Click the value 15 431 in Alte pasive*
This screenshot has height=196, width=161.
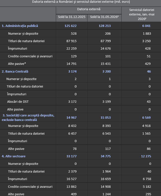(105, 64)
